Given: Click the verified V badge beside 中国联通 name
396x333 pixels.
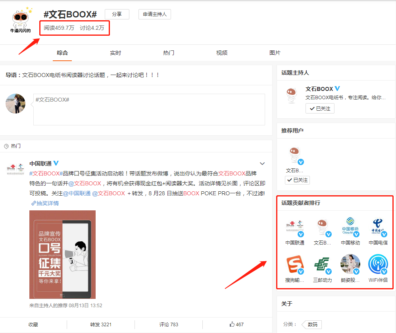Looking at the screenshot, I should [56, 163].
